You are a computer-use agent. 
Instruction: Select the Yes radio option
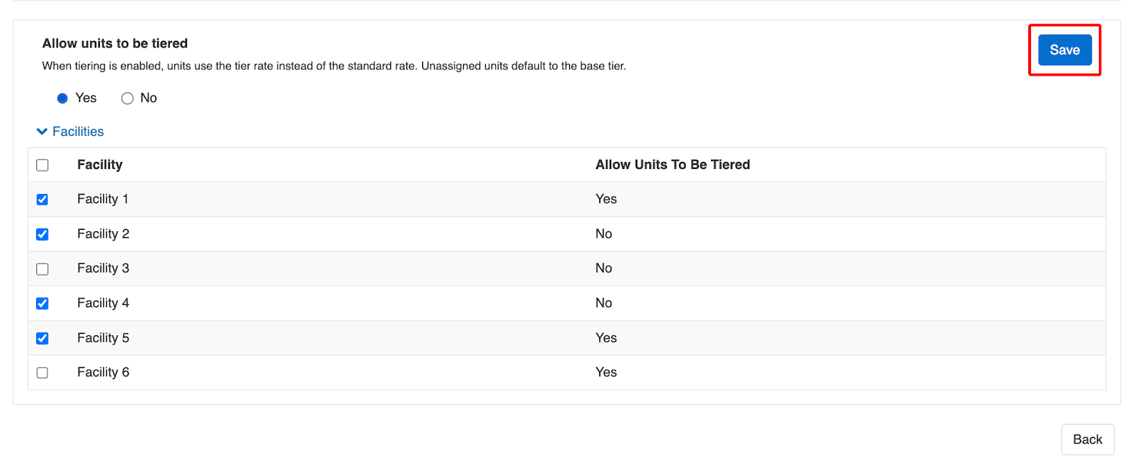click(62, 98)
